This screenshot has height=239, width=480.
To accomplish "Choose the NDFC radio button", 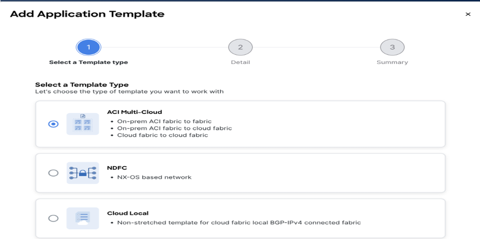I will (x=53, y=173).
